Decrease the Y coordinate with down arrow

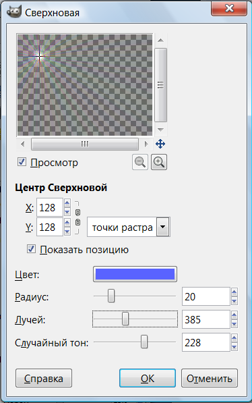[67, 232]
